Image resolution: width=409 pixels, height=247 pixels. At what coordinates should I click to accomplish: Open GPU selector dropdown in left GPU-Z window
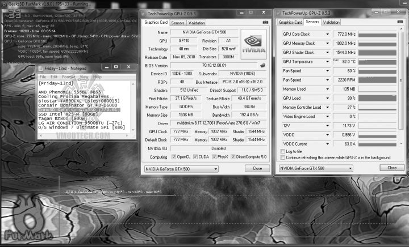click(215, 169)
